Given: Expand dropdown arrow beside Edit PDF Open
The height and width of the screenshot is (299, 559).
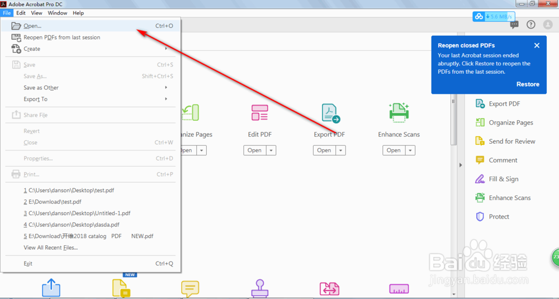Looking at the screenshot, I should [271, 150].
